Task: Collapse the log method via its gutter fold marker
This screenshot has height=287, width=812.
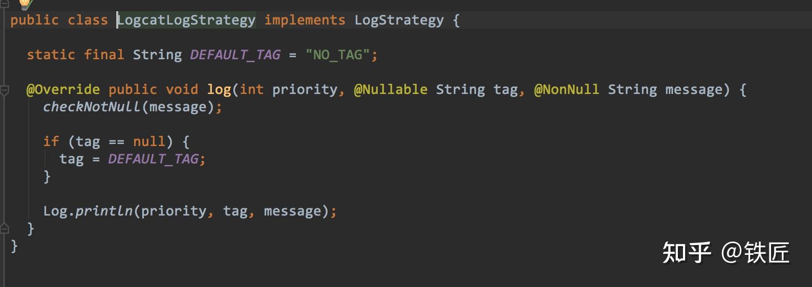Action: [5, 90]
